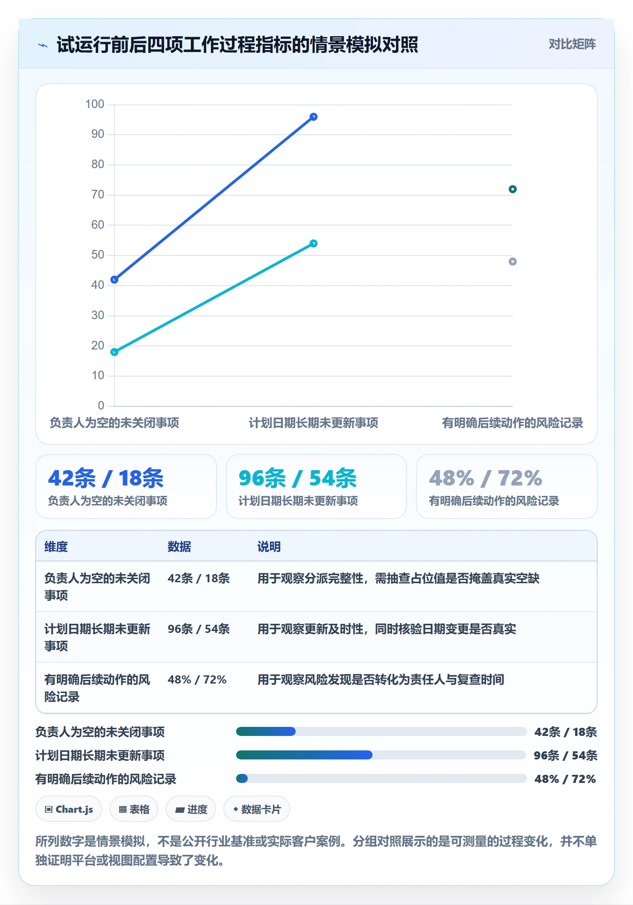Click the grid icon in 表格 chip

coord(123,810)
